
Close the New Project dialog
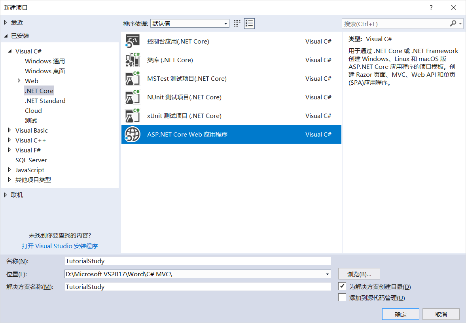(x=453, y=8)
